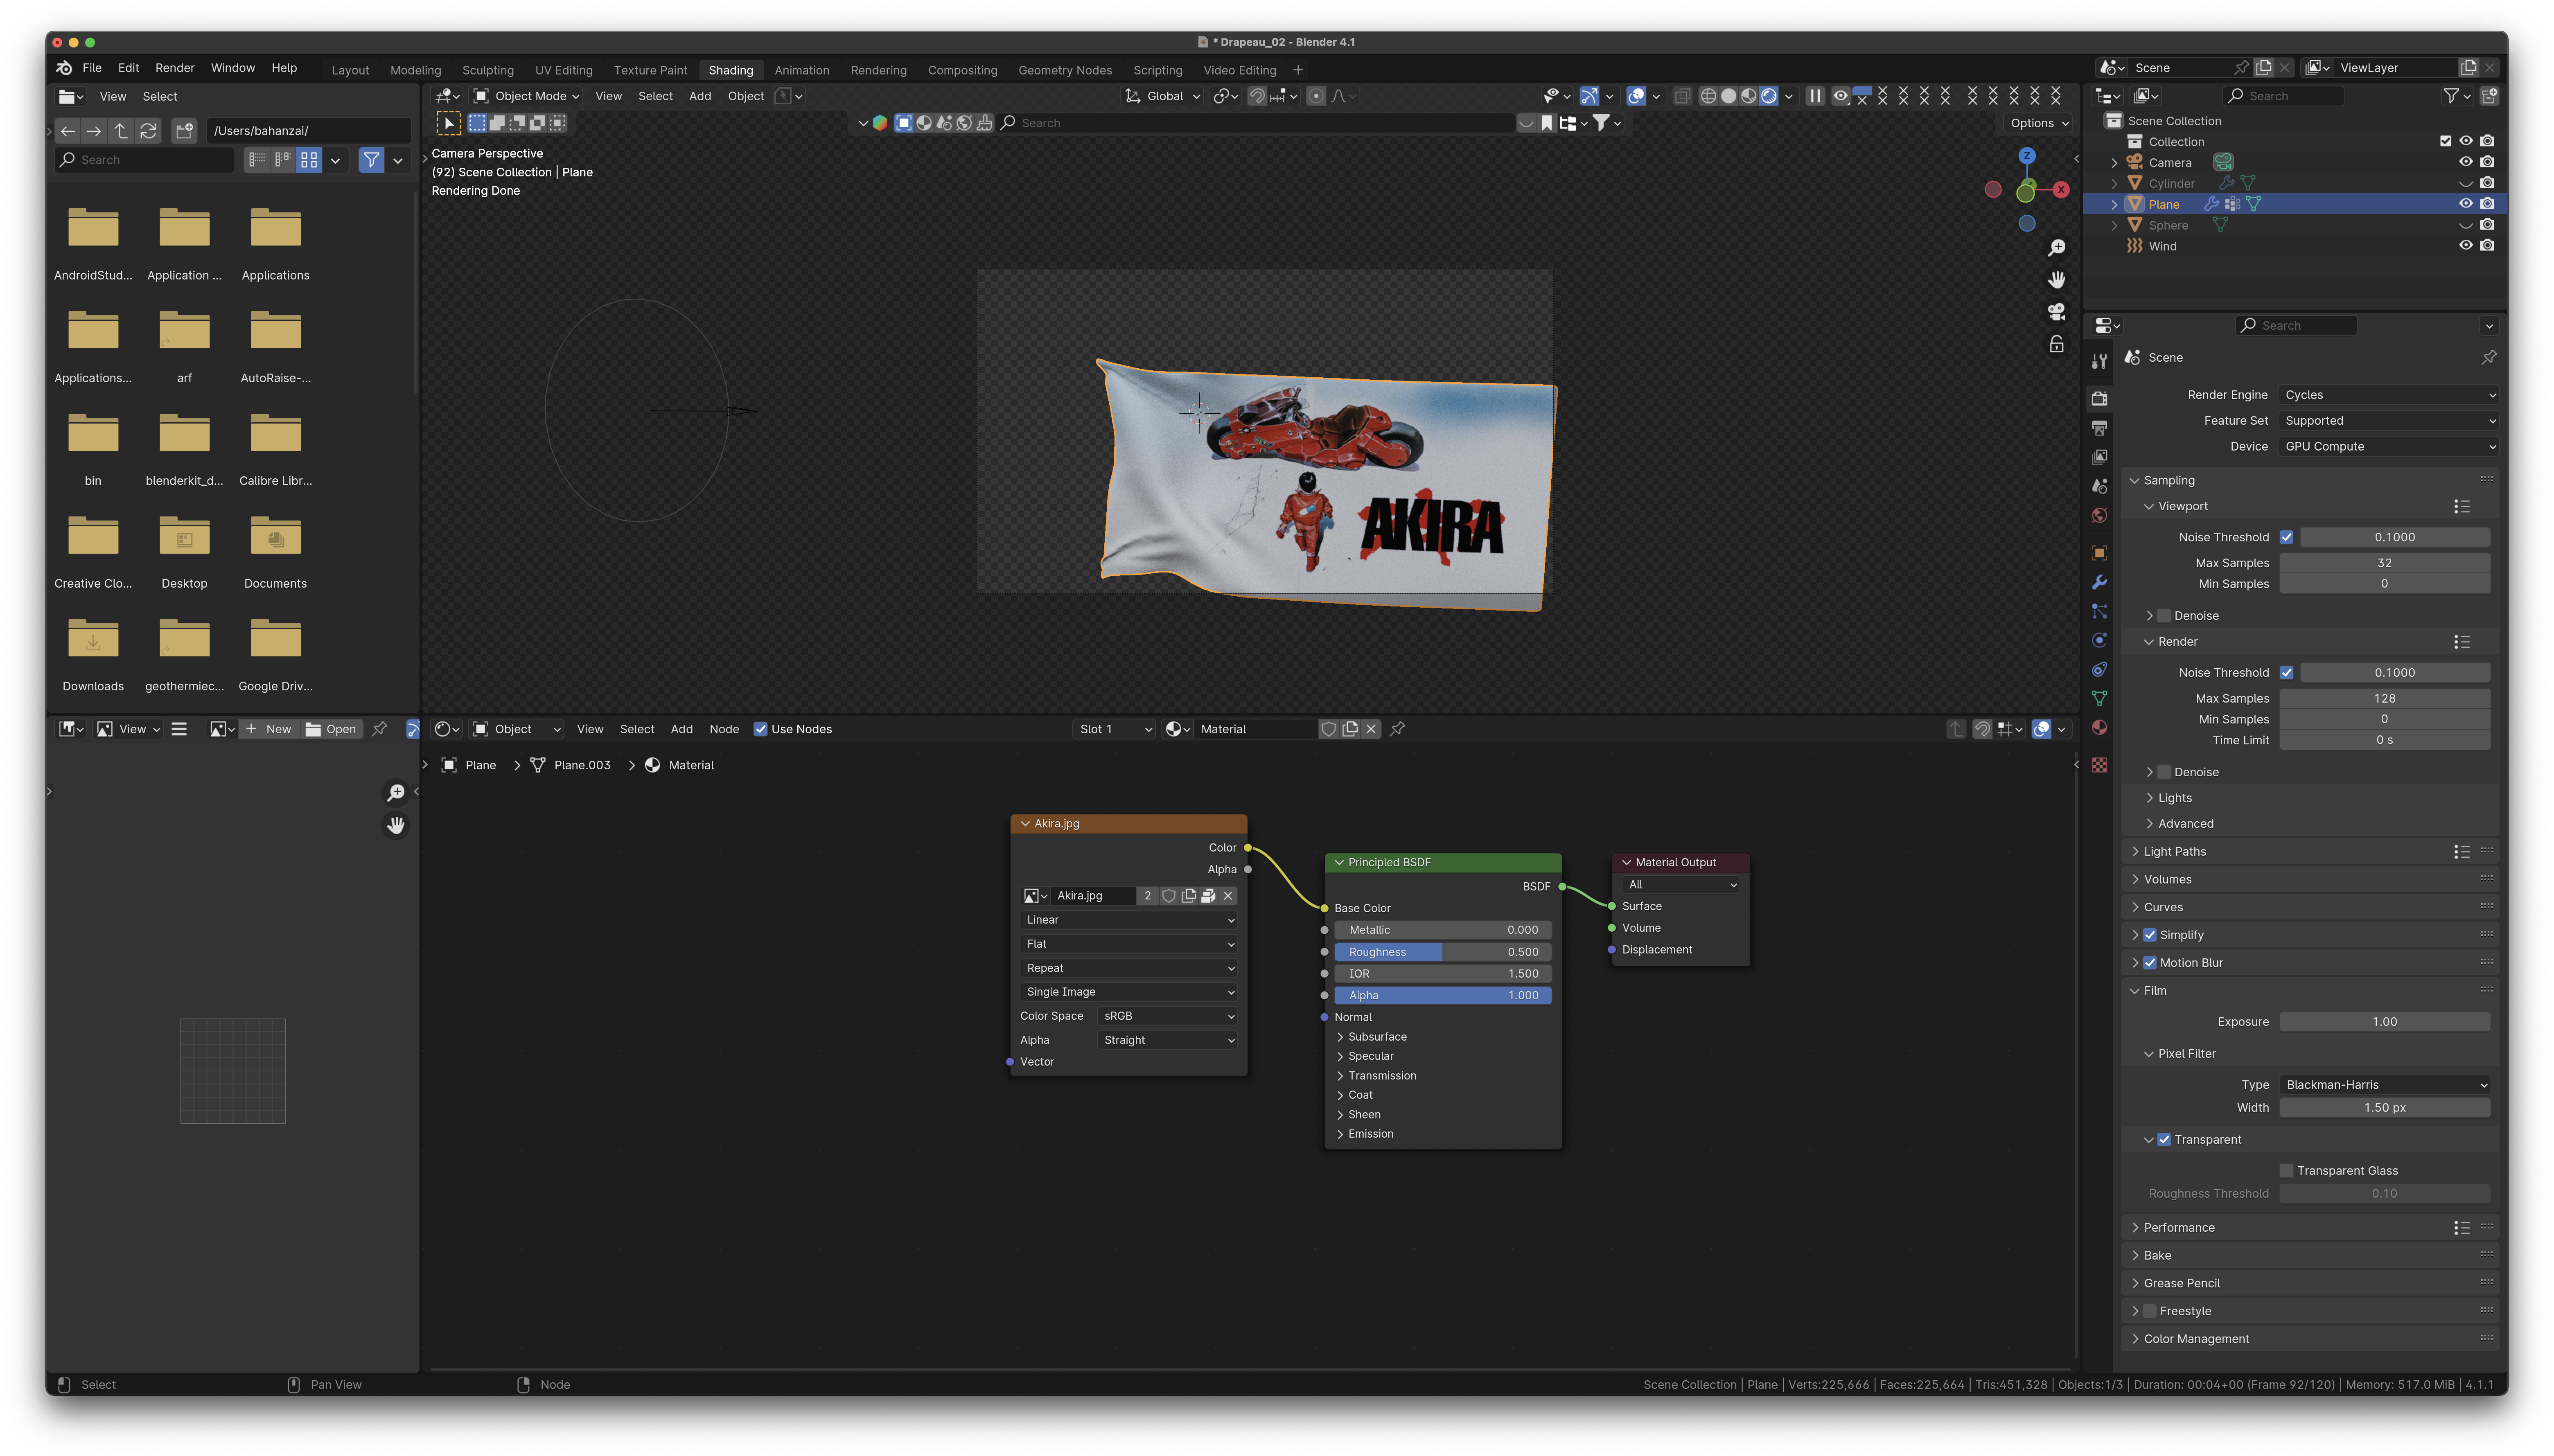Select the Sphere object in the outliner

point(2168,225)
